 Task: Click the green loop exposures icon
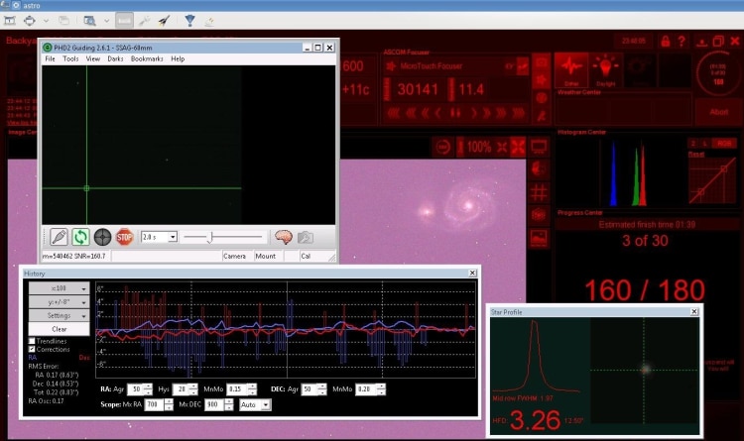80,237
